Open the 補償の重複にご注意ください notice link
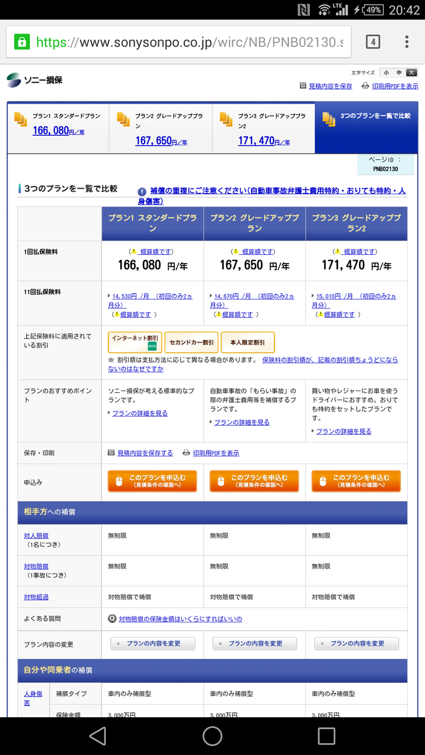This screenshot has width=425, height=755. click(272, 196)
